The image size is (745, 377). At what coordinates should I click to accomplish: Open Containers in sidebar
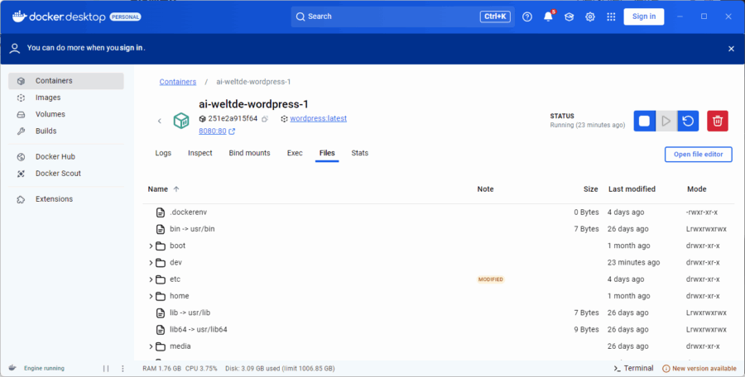[66, 81]
